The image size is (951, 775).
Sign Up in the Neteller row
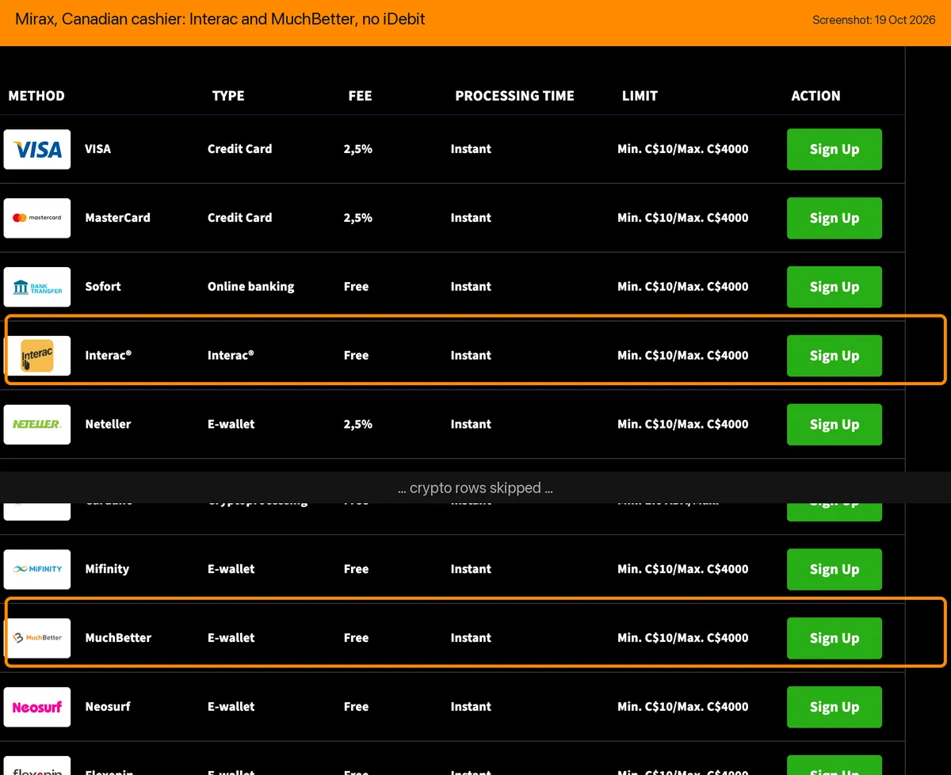pyautogui.click(x=835, y=425)
